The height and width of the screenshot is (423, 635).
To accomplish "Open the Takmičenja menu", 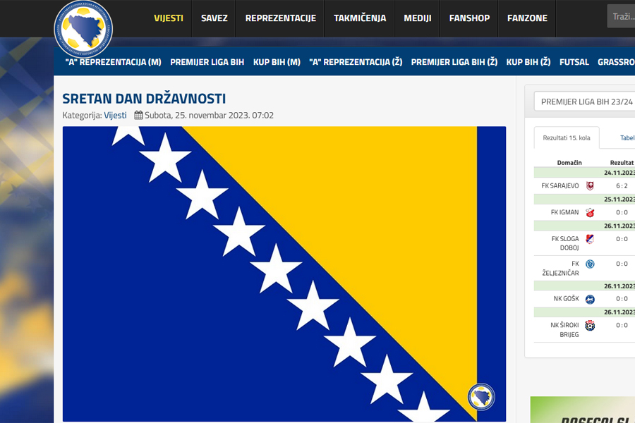I will point(360,18).
